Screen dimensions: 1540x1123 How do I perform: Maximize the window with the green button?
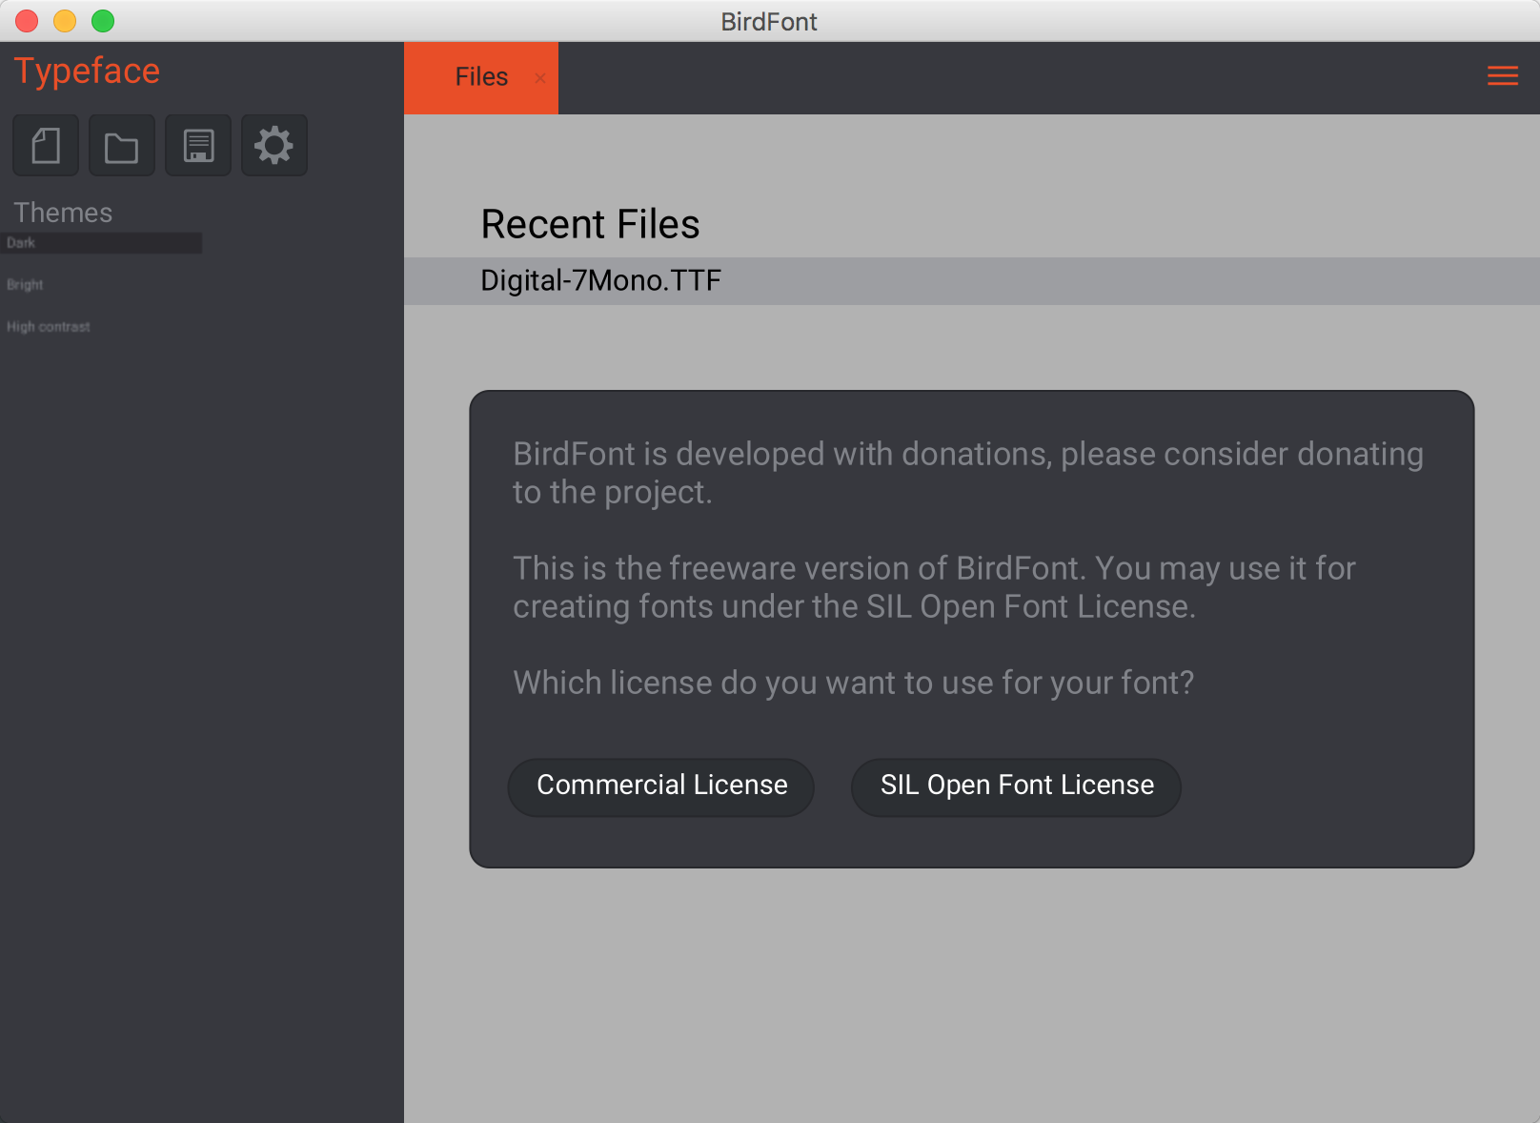click(x=103, y=21)
